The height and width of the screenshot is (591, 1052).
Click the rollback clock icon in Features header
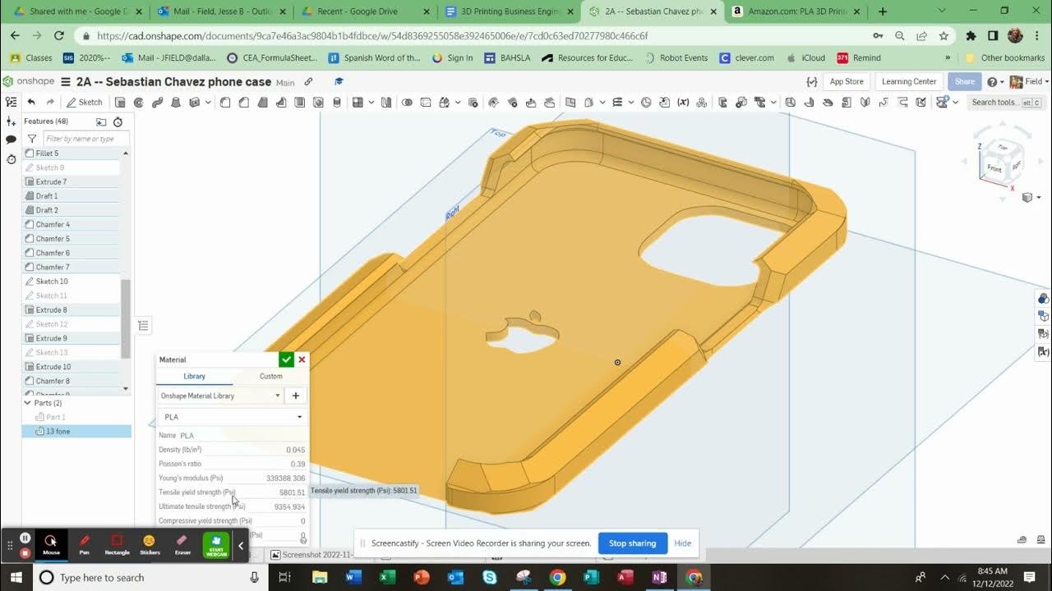tap(118, 121)
